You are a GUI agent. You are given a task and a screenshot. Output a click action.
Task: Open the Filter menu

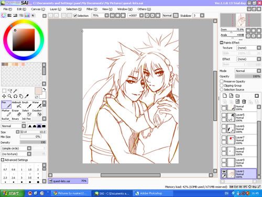coord(92,9)
